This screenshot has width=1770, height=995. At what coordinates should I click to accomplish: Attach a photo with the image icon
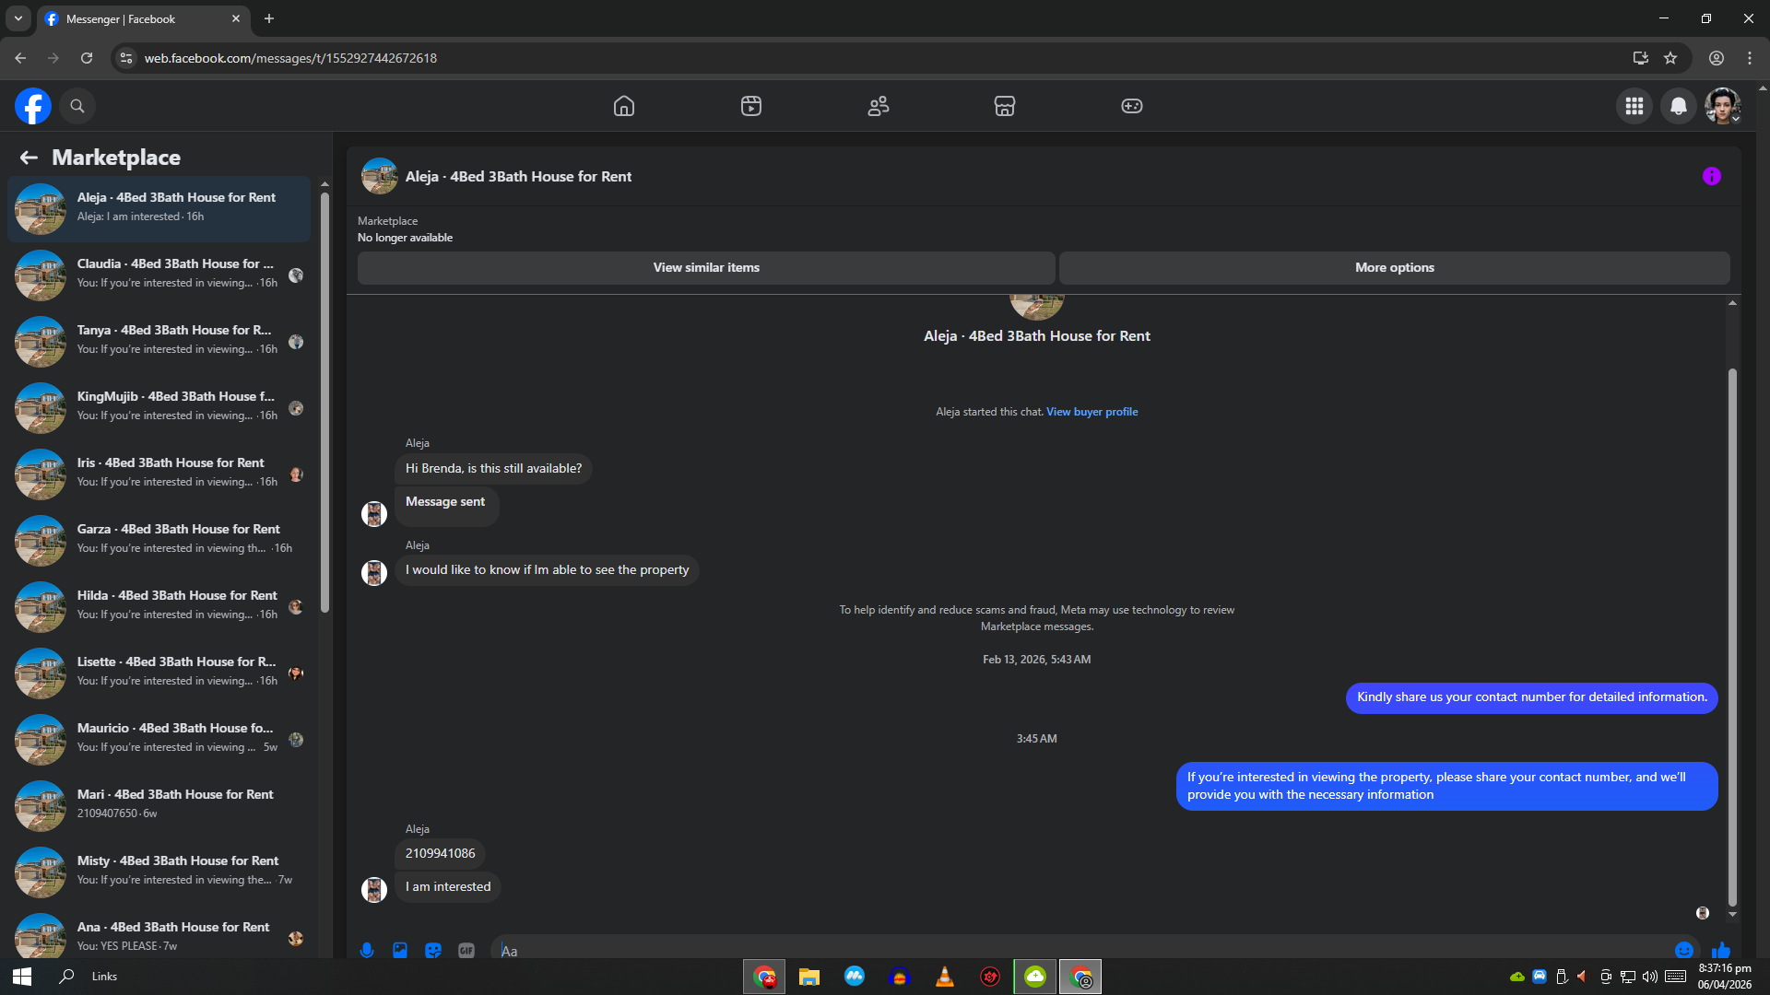(400, 950)
